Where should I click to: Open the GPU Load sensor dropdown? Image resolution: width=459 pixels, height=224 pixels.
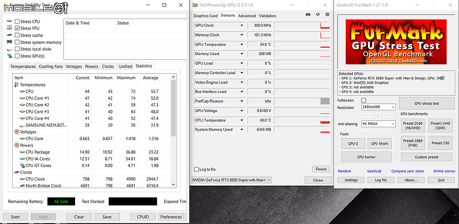coord(242,63)
